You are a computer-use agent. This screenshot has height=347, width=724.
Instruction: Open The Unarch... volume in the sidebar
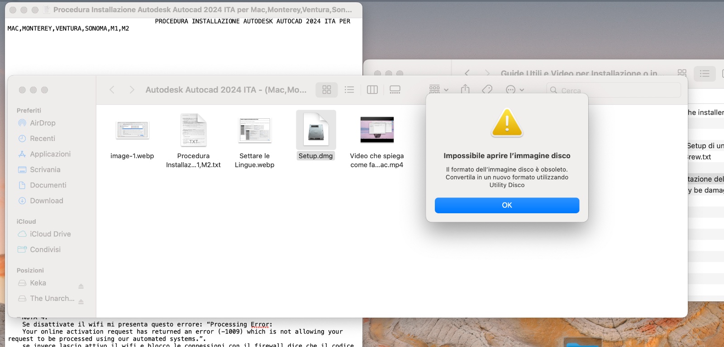click(x=45, y=298)
